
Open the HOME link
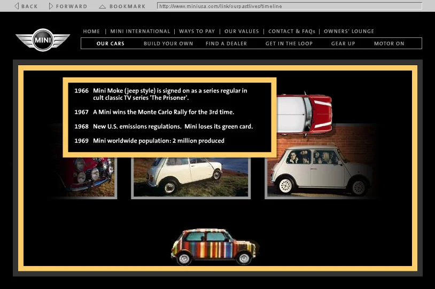91,32
